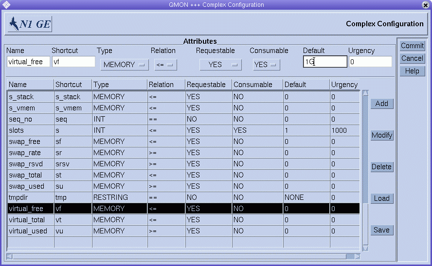Select the swap_rate attribute row
This screenshot has width=432, height=266.
pos(183,153)
